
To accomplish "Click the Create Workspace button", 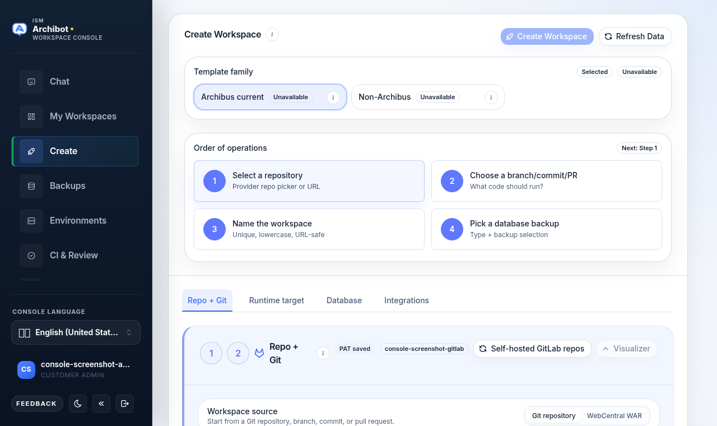I will pos(547,36).
